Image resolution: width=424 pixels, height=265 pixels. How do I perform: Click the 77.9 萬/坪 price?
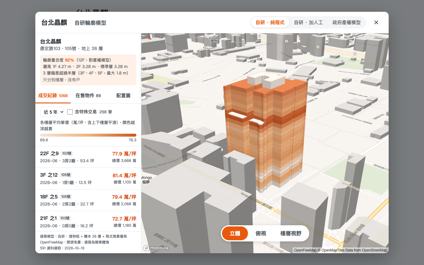[x=124, y=154]
